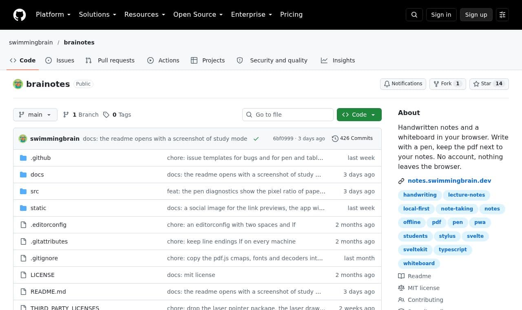
Task: Click the Sign in button
Action: click(441, 15)
